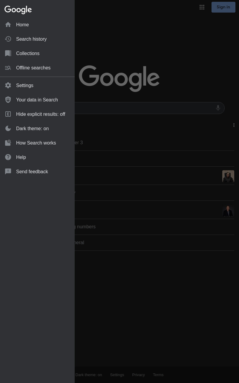Click the microphone voice search icon
The height and width of the screenshot is (383, 239).
click(x=218, y=108)
